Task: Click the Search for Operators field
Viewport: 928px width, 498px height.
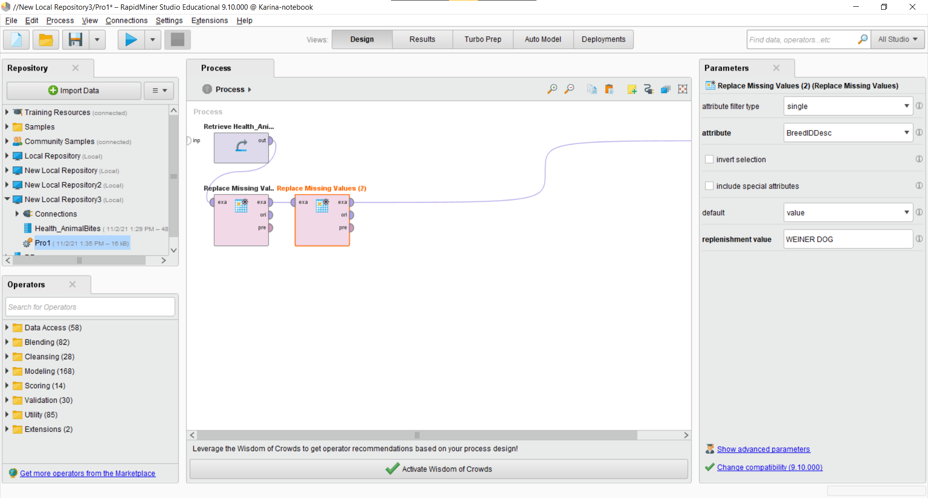Action: [90, 307]
